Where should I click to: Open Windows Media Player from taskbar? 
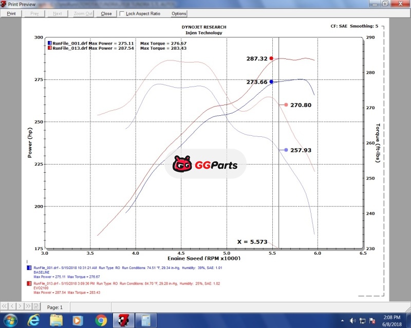79,320
